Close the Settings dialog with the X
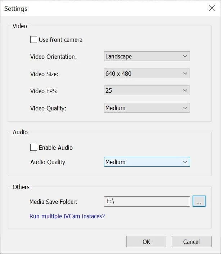 click(x=212, y=8)
